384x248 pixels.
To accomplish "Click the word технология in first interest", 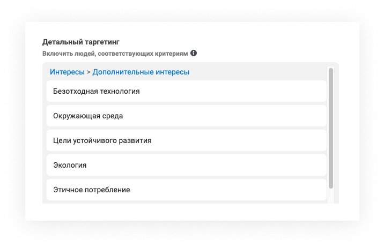I will [x=120, y=91].
